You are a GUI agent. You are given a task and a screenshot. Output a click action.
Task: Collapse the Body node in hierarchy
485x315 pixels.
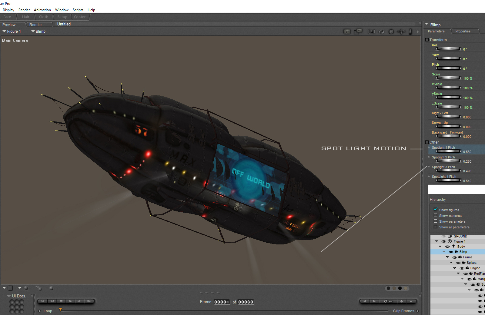[x=440, y=247]
